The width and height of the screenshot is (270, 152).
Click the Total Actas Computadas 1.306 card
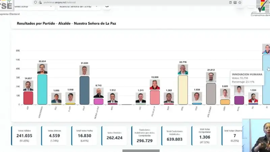point(204,136)
